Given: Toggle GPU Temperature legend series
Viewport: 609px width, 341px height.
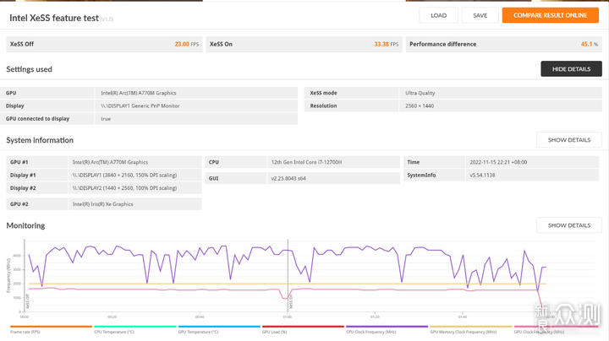Looking at the screenshot, I should [219, 329].
